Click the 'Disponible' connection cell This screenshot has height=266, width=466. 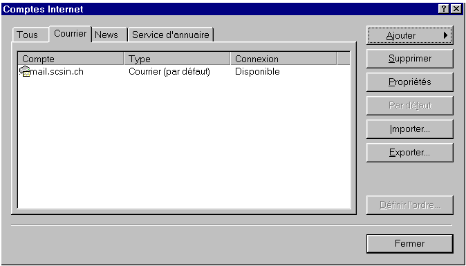(x=257, y=72)
